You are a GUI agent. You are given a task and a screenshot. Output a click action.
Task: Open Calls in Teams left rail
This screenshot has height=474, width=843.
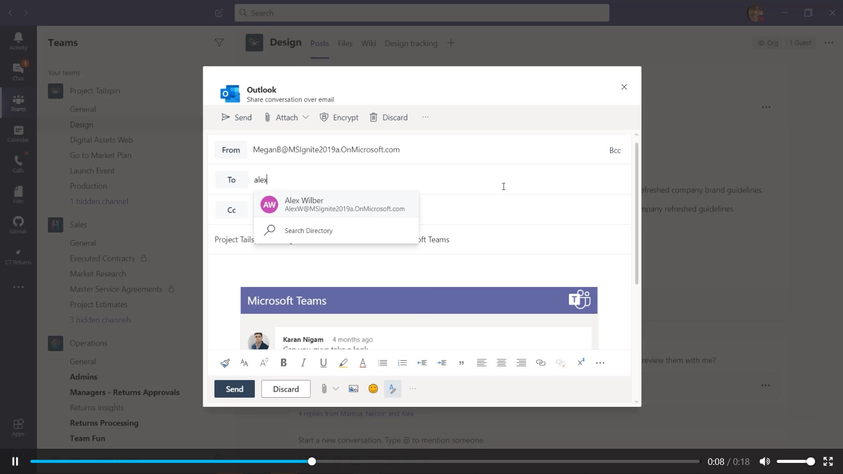click(18, 164)
